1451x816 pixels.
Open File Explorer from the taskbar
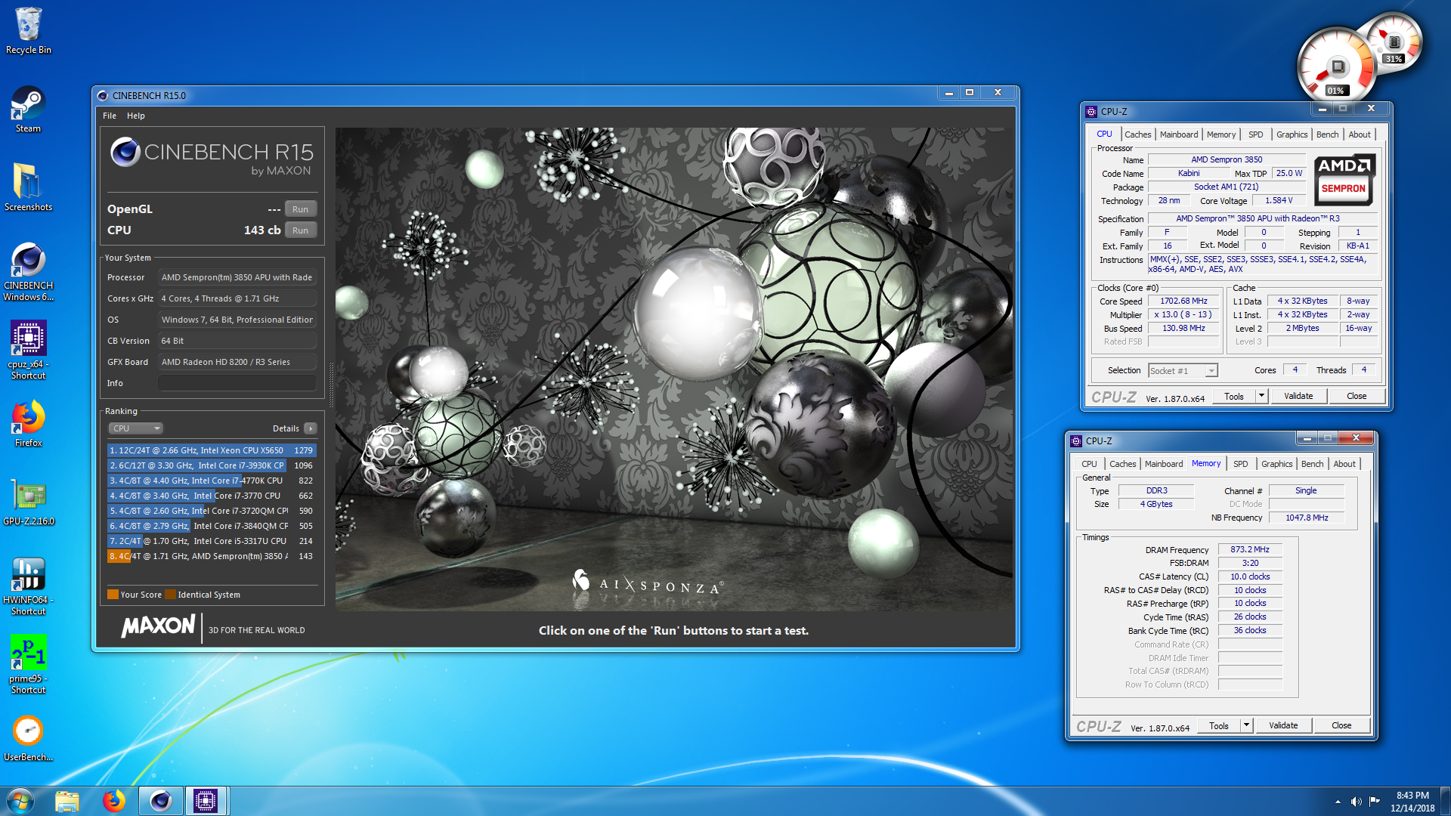click(x=67, y=801)
